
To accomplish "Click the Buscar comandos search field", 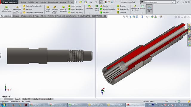I will point(158,2).
